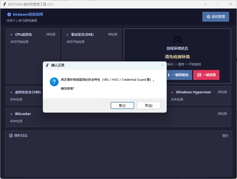Click the 一键初始化 button
Screen dimensions: 237x179
[x=180, y=75]
